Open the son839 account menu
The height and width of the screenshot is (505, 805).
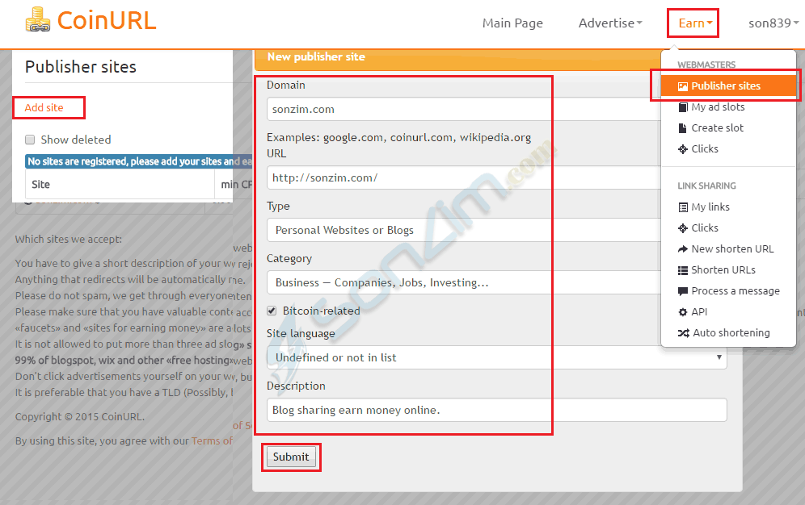773,23
